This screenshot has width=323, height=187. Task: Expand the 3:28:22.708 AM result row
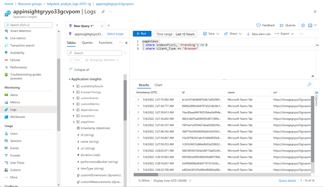[138, 170]
